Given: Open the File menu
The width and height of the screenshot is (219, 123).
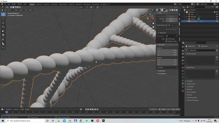Looking at the screenshot, I should pos(5,4).
